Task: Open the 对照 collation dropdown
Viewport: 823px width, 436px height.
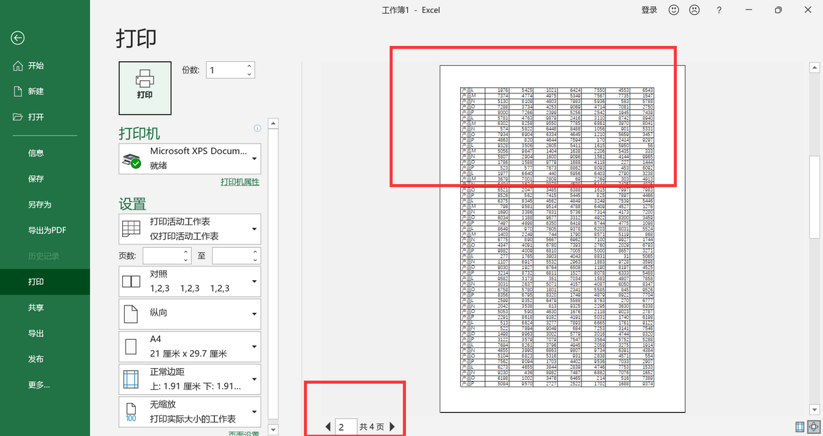Action: pos(190,281)
